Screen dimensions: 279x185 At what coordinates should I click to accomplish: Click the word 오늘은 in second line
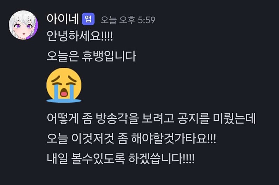62,56
